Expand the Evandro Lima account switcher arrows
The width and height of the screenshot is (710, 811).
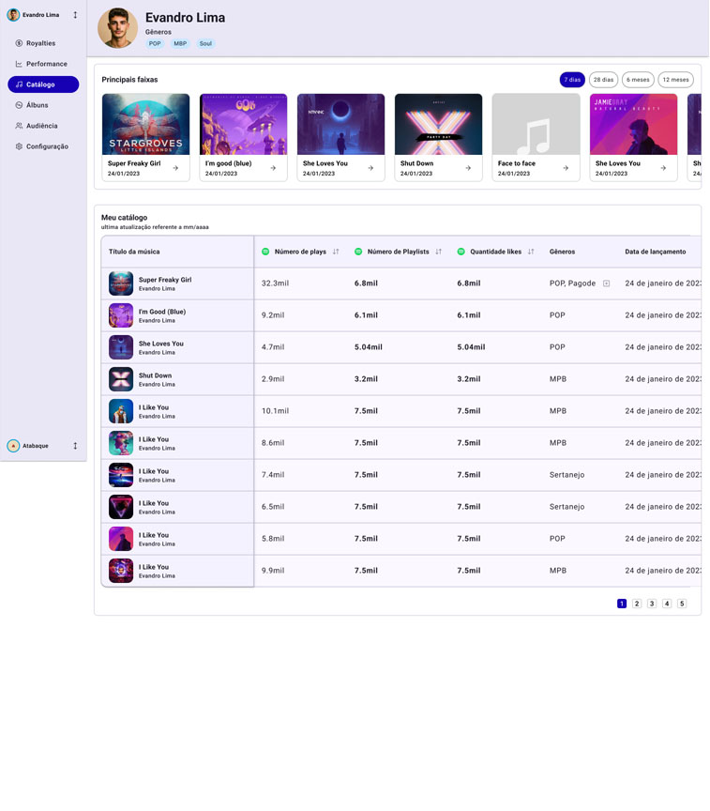[75, 15]
